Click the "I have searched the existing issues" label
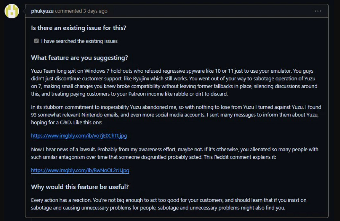340x221 pixels. 79,41
